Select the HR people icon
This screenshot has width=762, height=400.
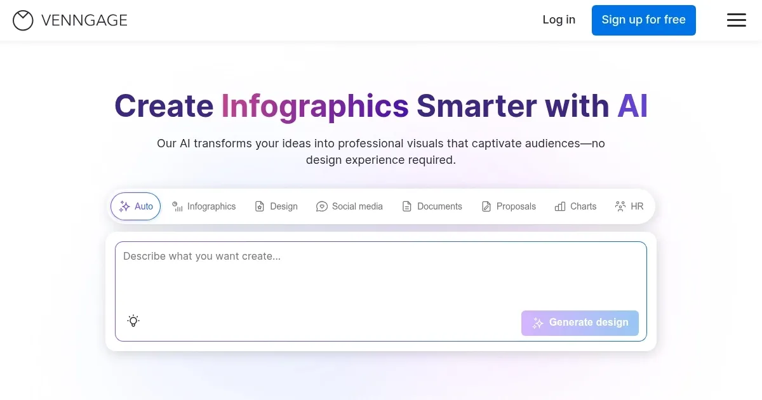pyautogui.click(x=620, y=206)
